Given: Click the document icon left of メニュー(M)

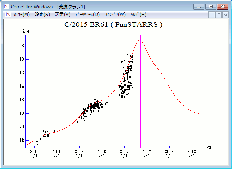Looking at the screenshot, I should 8,15.
